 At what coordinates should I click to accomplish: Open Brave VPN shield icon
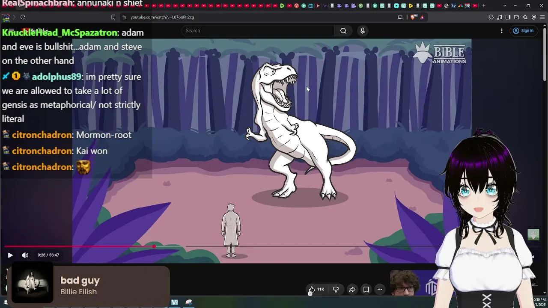click(x=534, y=17)
